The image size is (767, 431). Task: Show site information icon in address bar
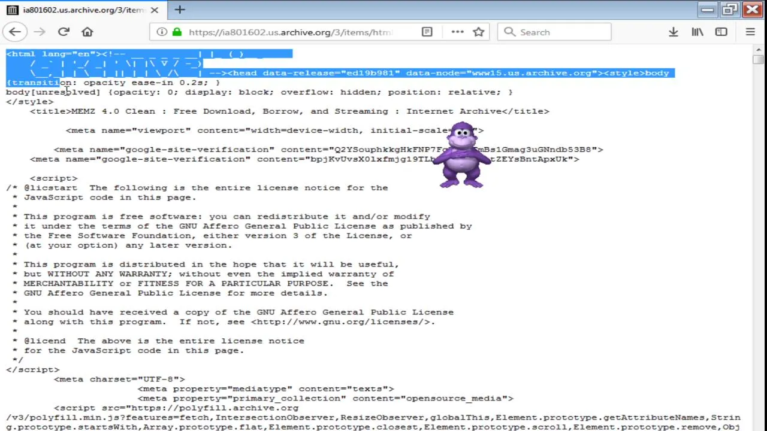162,32
